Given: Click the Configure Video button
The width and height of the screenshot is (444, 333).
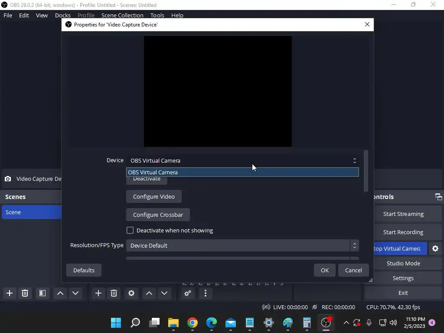Looking at the screenshot, I should (154, 196).
